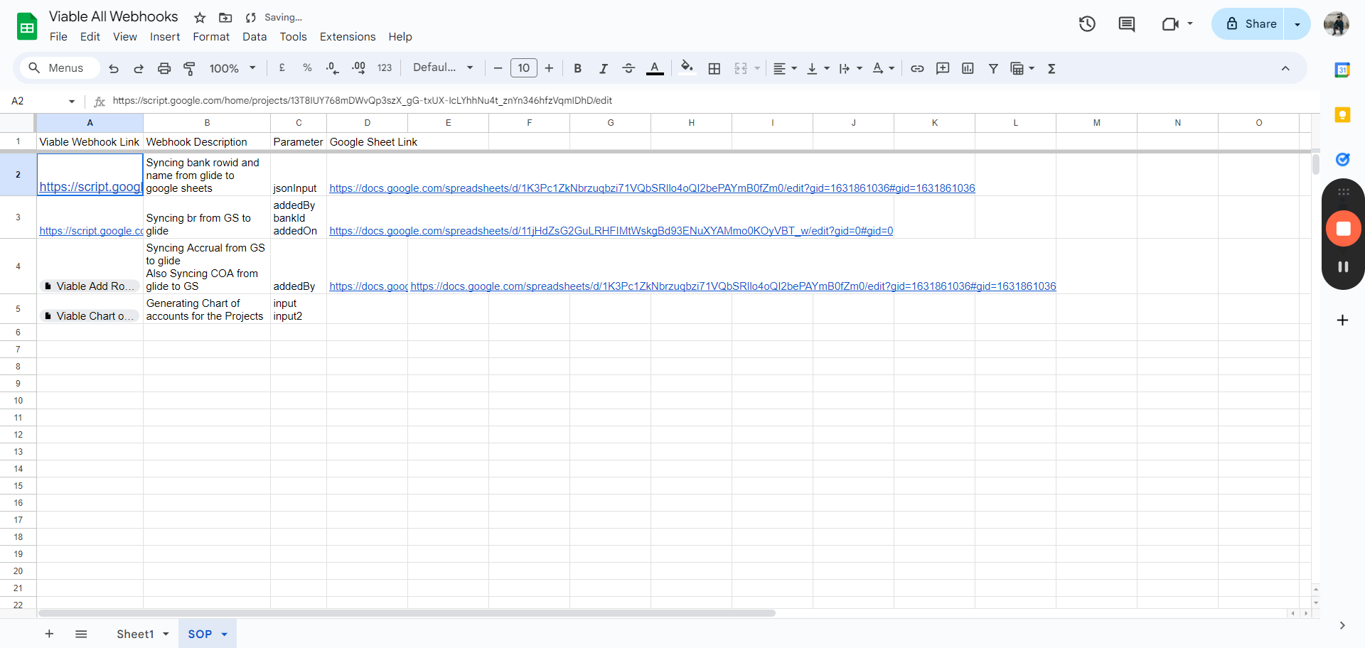
Task: Click the Share button
Action: click(1251, 24)
